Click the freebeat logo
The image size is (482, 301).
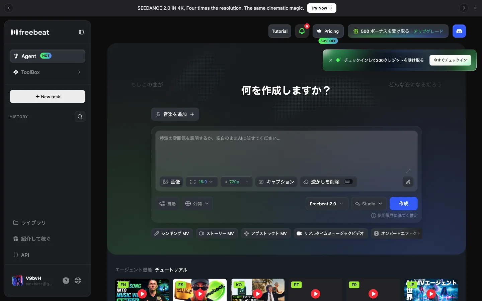point(30,32)
